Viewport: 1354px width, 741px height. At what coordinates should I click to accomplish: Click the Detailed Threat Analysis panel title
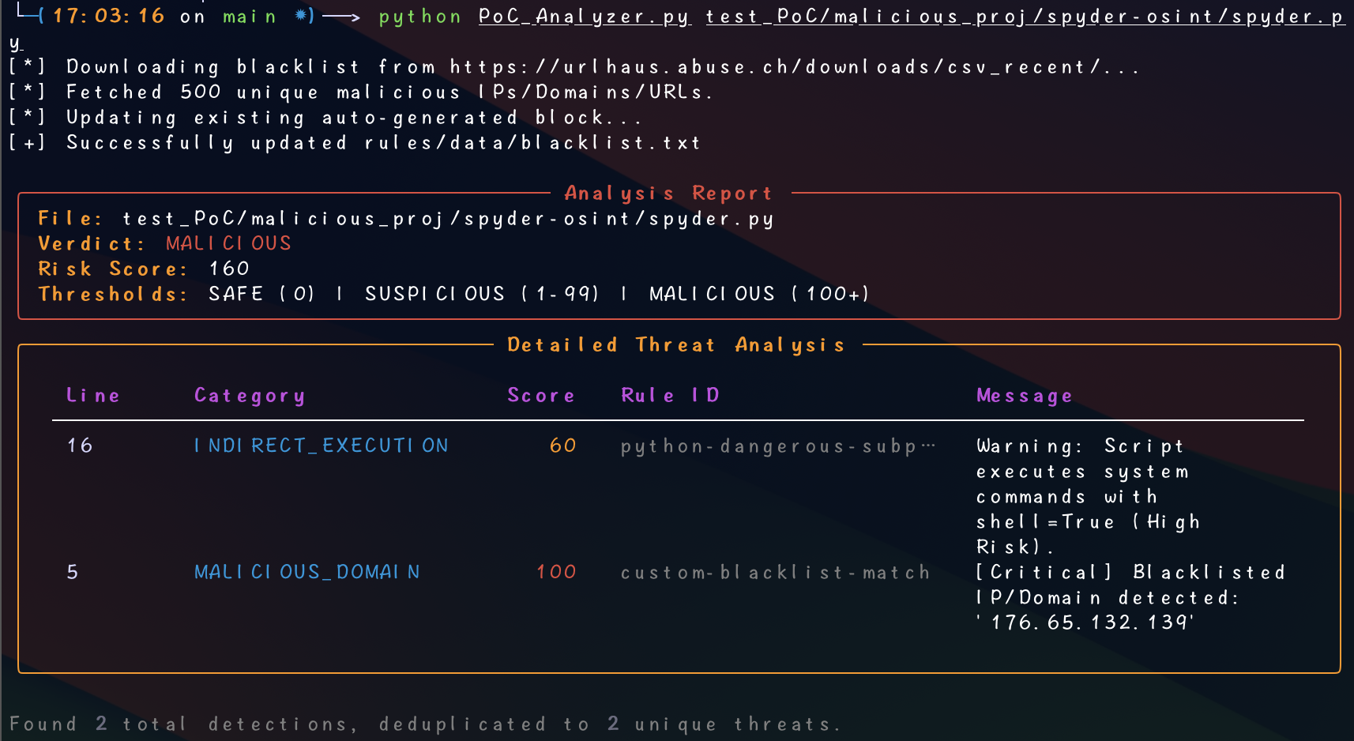pos(675,344)
